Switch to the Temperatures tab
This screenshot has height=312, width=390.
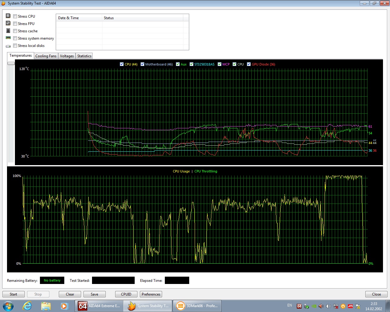[20, 55]
